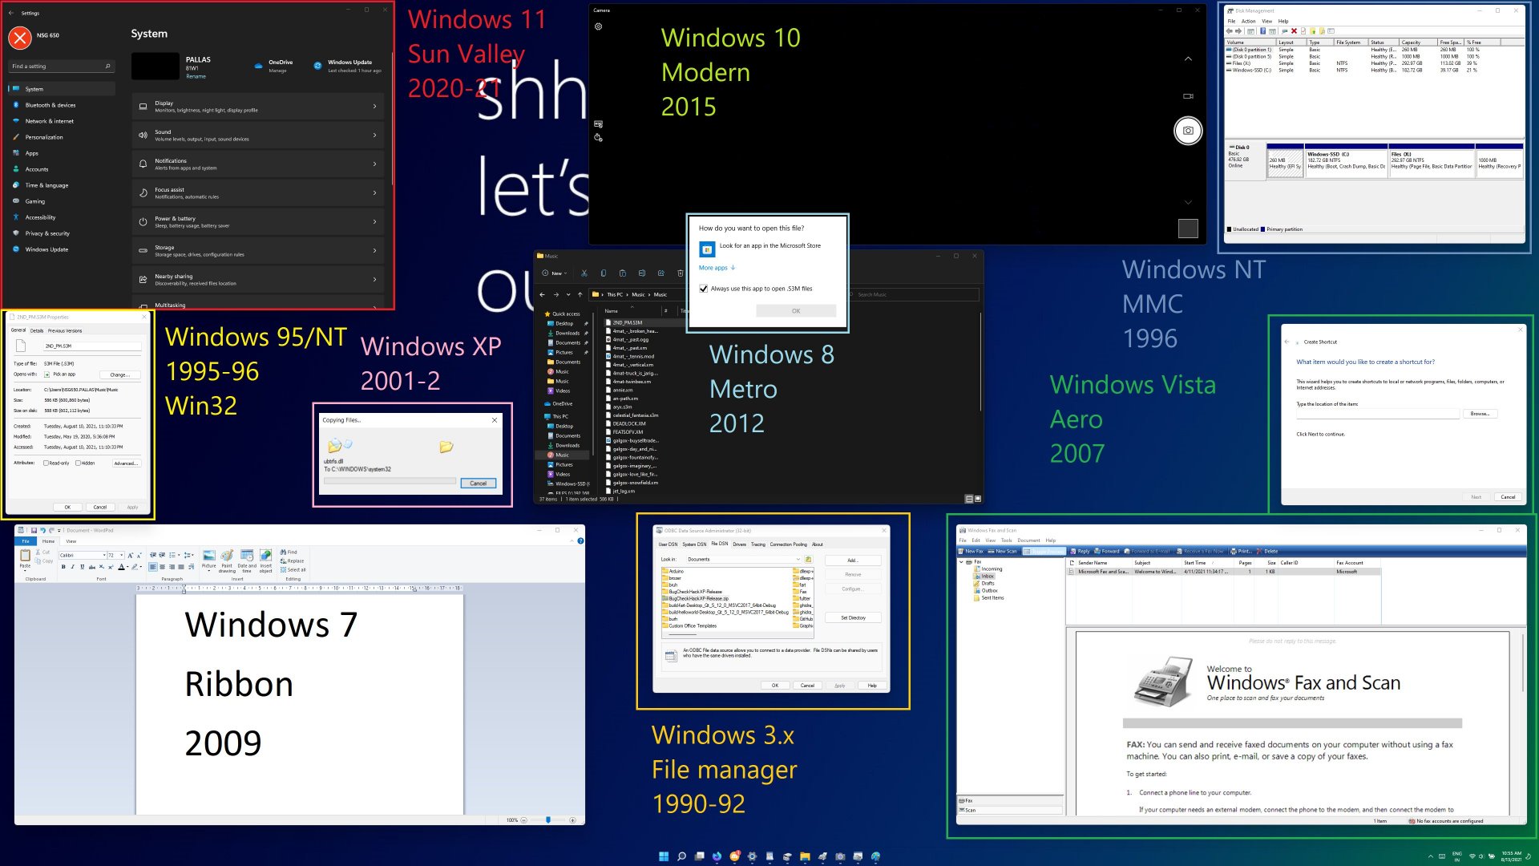Insert a Picture in WordPad
Viewport: 1539px width, 866px height.
click(208, 560)
